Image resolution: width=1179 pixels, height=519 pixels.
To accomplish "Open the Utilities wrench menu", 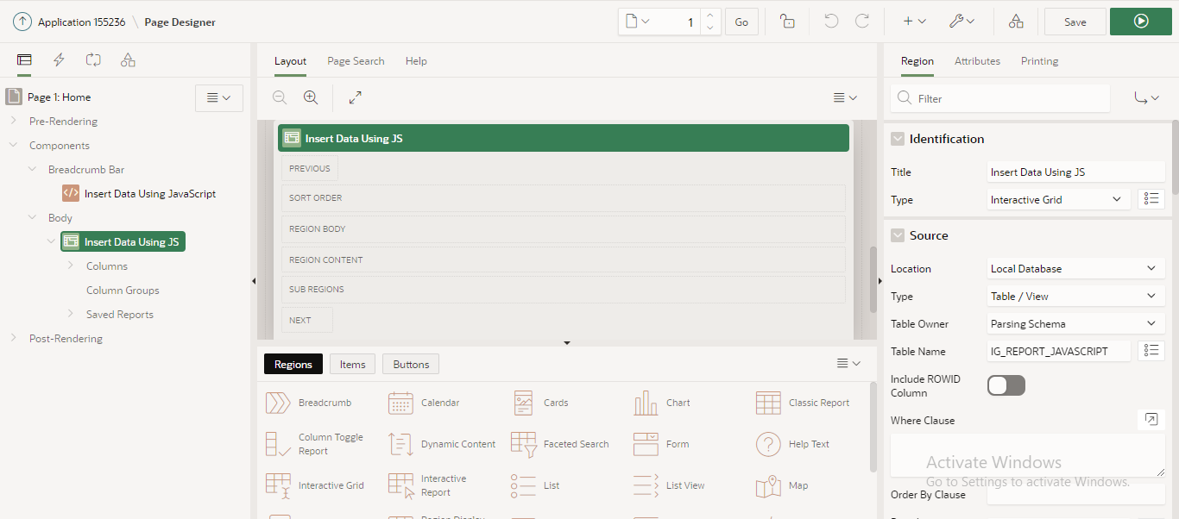I will 961,22.
